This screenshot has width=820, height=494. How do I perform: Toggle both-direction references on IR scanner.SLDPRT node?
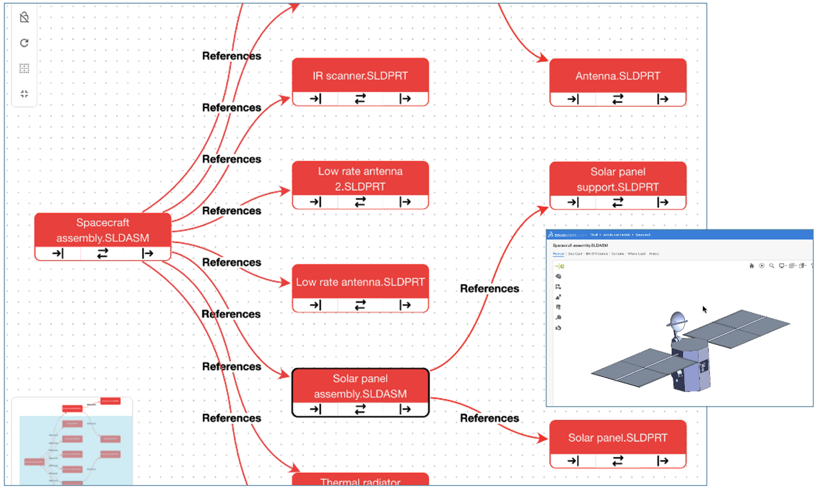click(360, 99)
